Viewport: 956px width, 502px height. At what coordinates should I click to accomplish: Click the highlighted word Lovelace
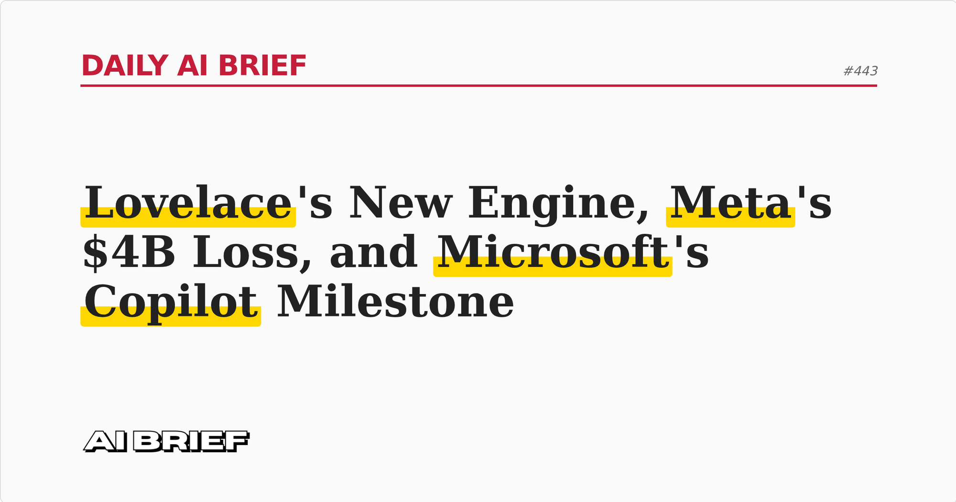188,203
